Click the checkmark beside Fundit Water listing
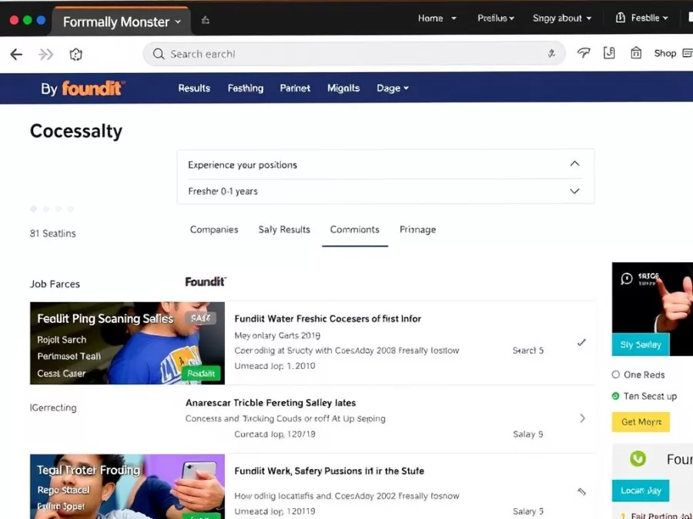The width and height of the screenshot is (693, 519). pyautogui.click(x=582, y=344)
